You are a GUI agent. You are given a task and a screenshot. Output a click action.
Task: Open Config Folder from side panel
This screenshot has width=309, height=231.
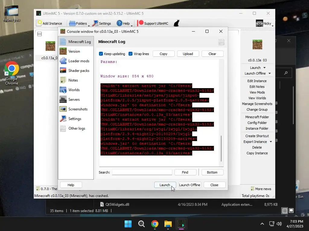[x=257, y=123]
